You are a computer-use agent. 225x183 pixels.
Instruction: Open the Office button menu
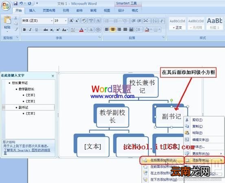[6, 6]
